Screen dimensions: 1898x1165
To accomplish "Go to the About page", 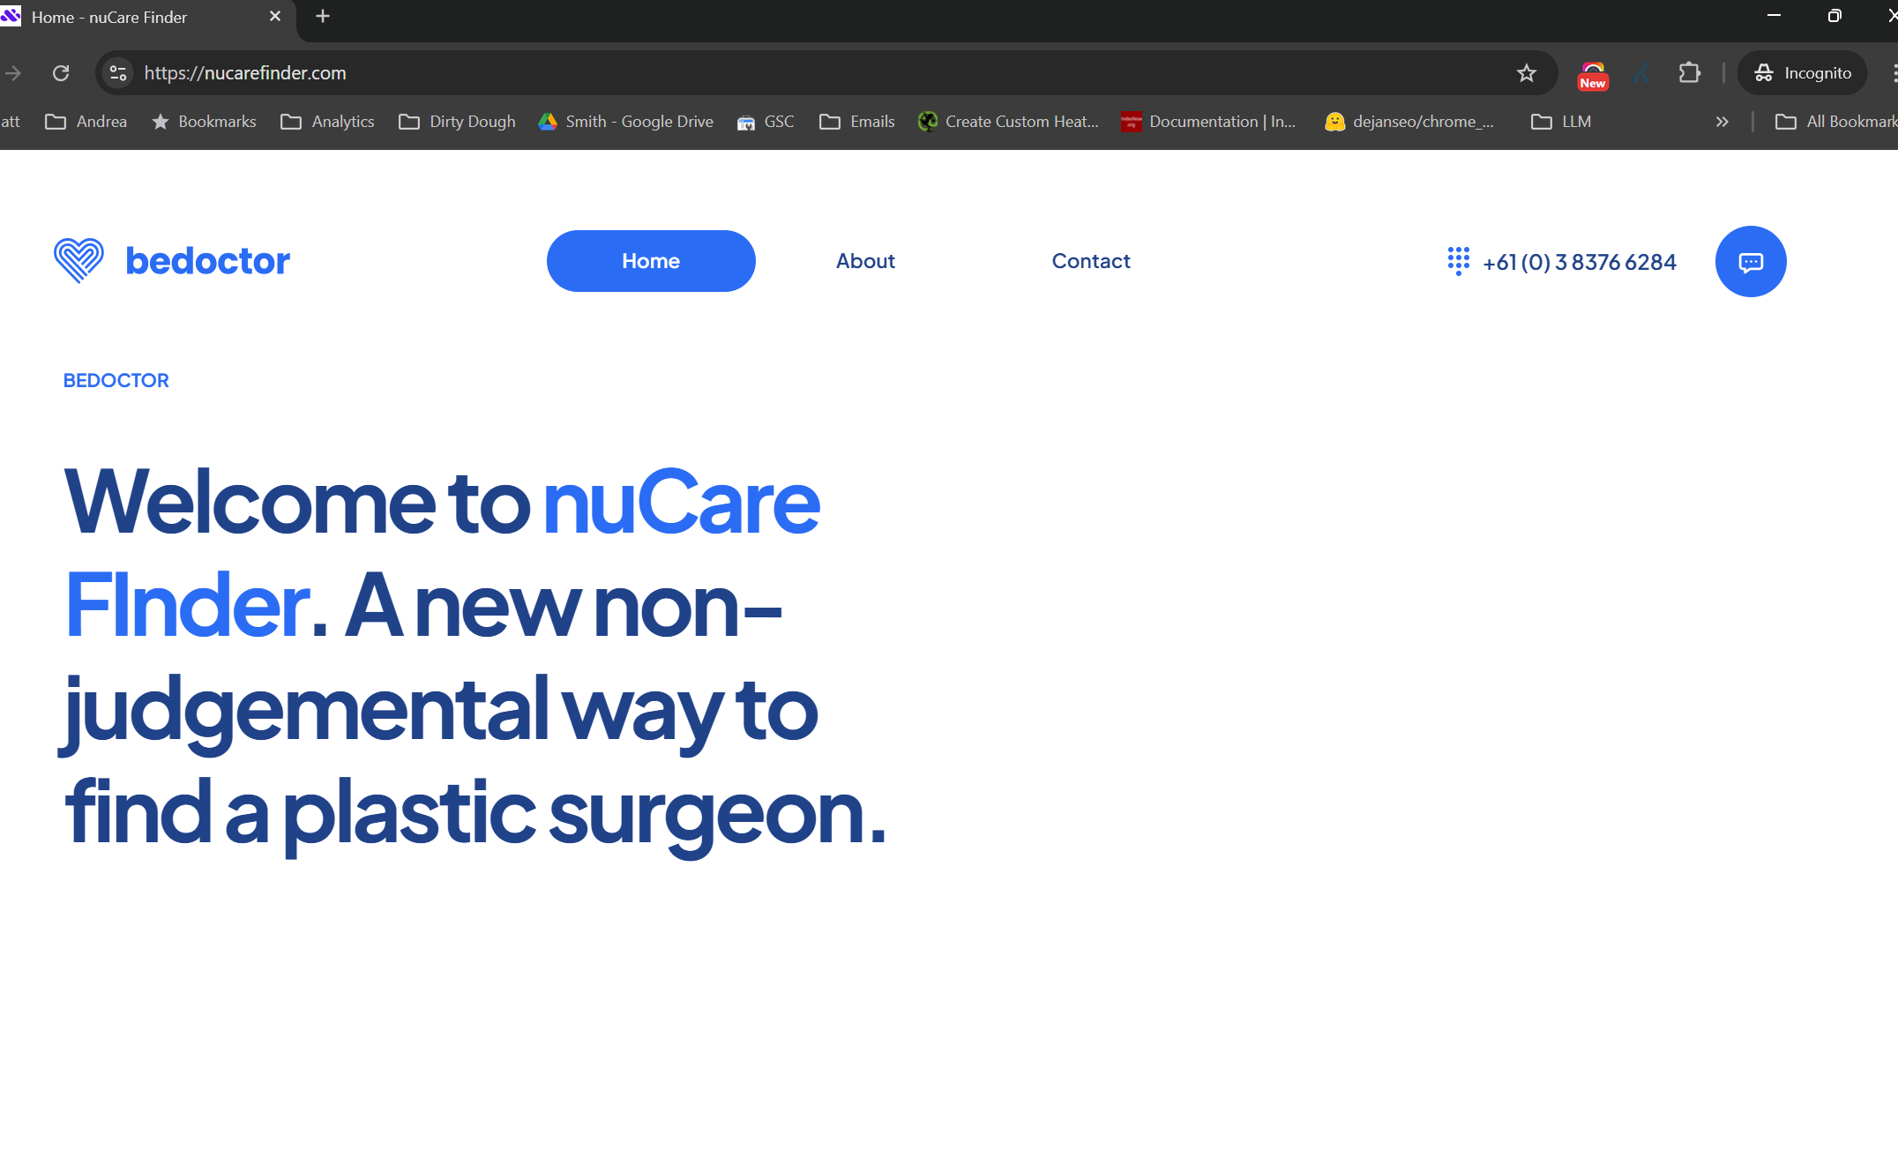I will click(865, 261).
